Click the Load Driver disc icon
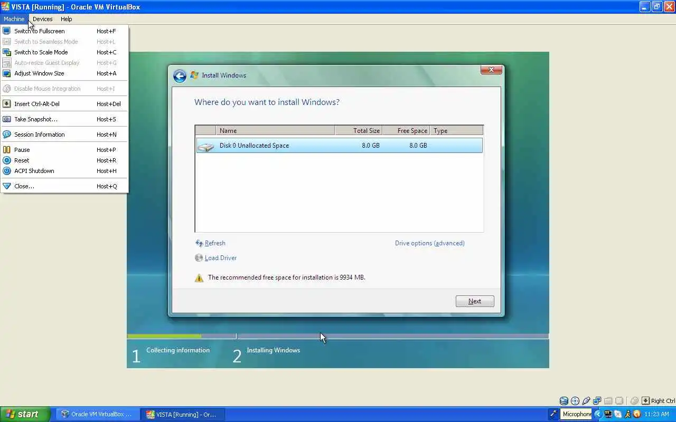 (199, 258)
